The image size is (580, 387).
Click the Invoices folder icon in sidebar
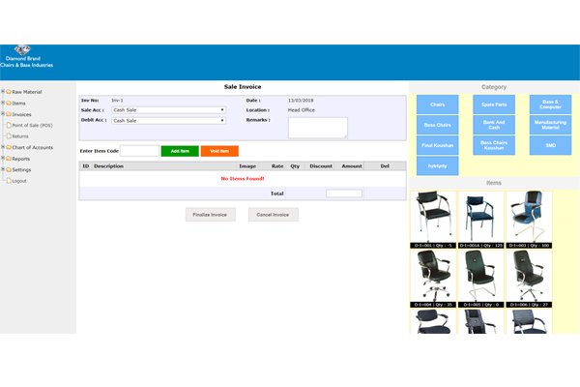pyautogui.click(x=9, y=114)
